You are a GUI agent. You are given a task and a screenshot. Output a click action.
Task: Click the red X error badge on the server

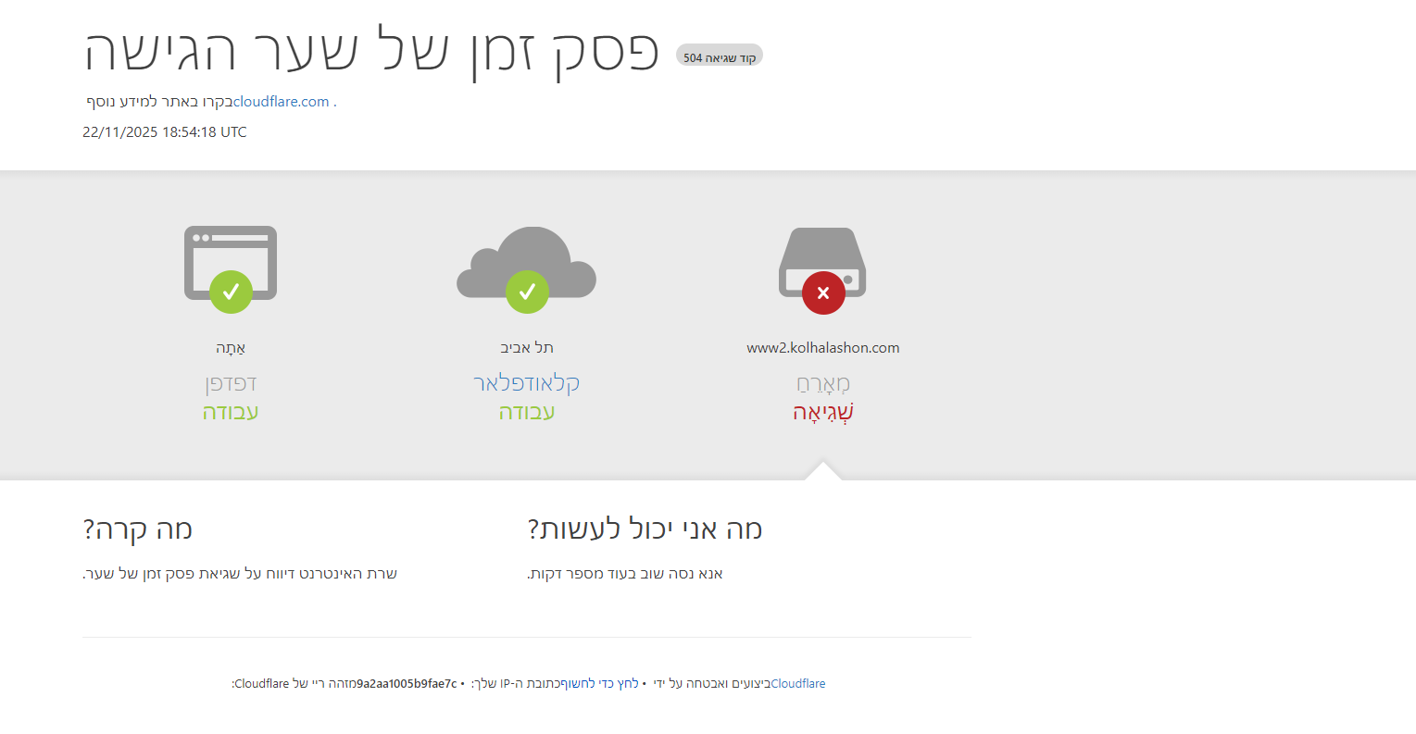click(x=822, y=292)
